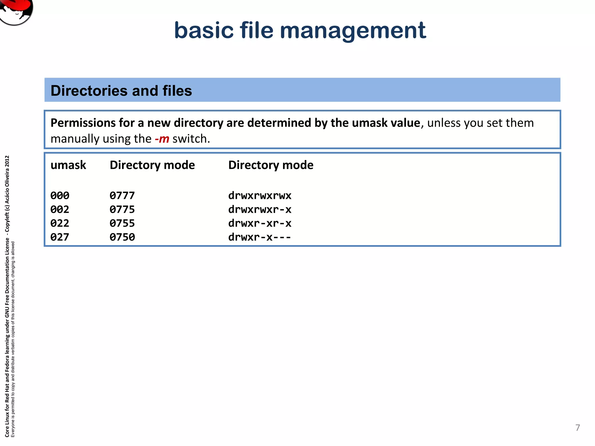This screenshot has height=446, width=595.
Task: Click the slide page number 7
Action: pyautogui.click(x=578, y=428)
